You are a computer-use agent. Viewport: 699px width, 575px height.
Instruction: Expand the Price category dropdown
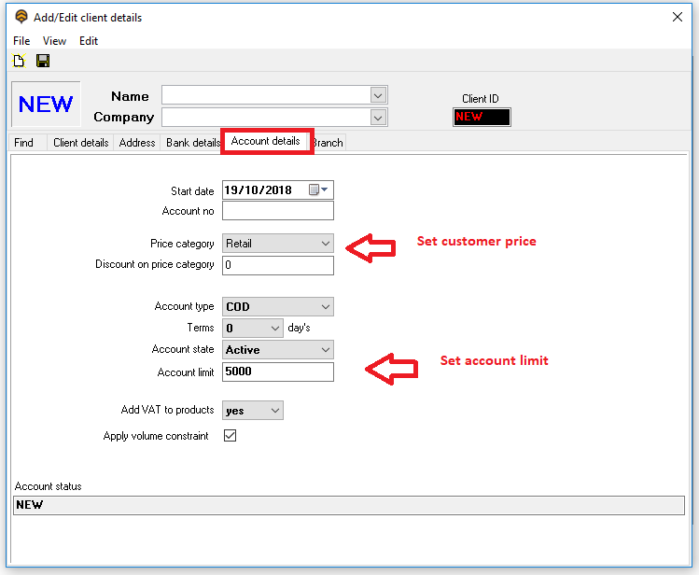click(325, 244)
